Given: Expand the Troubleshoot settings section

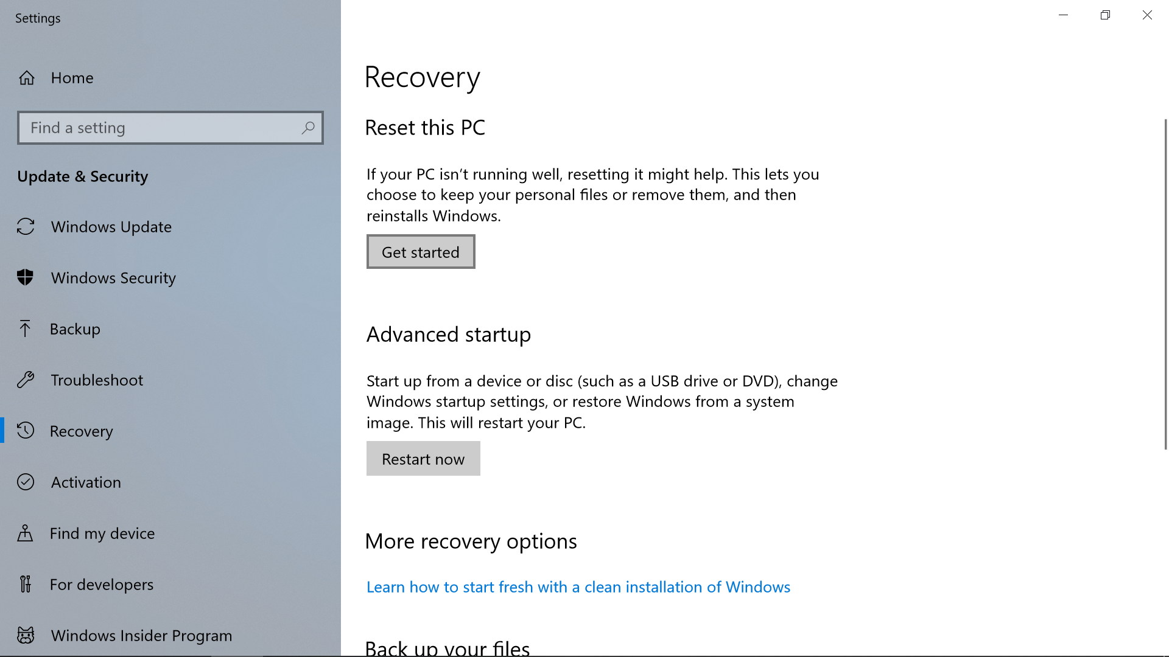Looking at the screenshot, I should coord(96,380).
